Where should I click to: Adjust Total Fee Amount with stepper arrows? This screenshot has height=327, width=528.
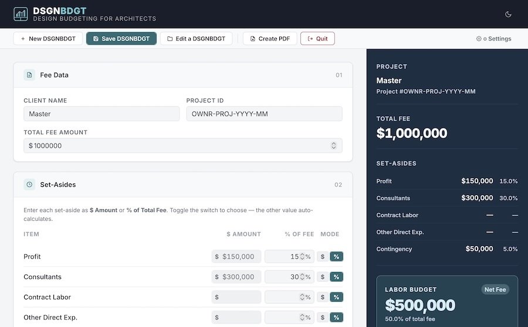click(333, 146)
